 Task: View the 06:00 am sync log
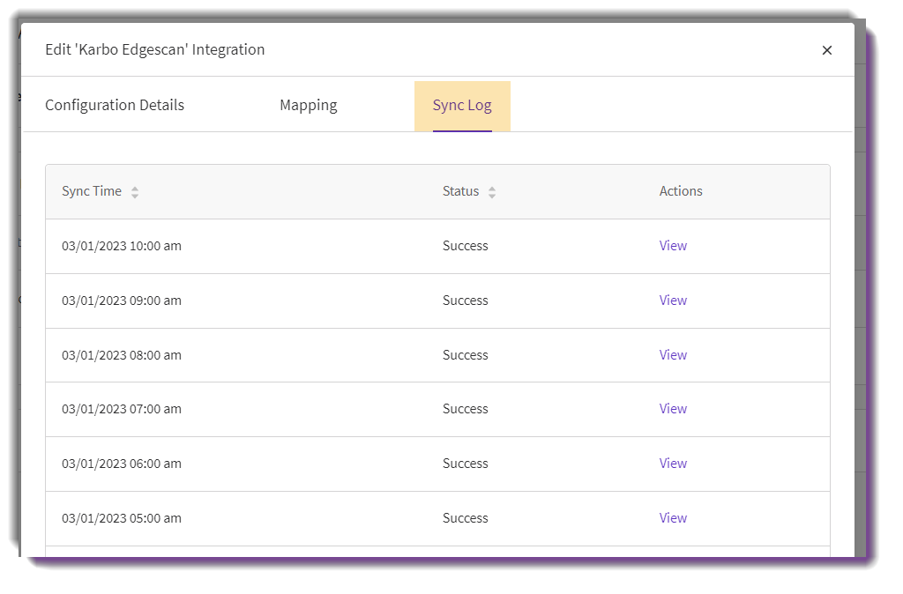click(673, 464)
